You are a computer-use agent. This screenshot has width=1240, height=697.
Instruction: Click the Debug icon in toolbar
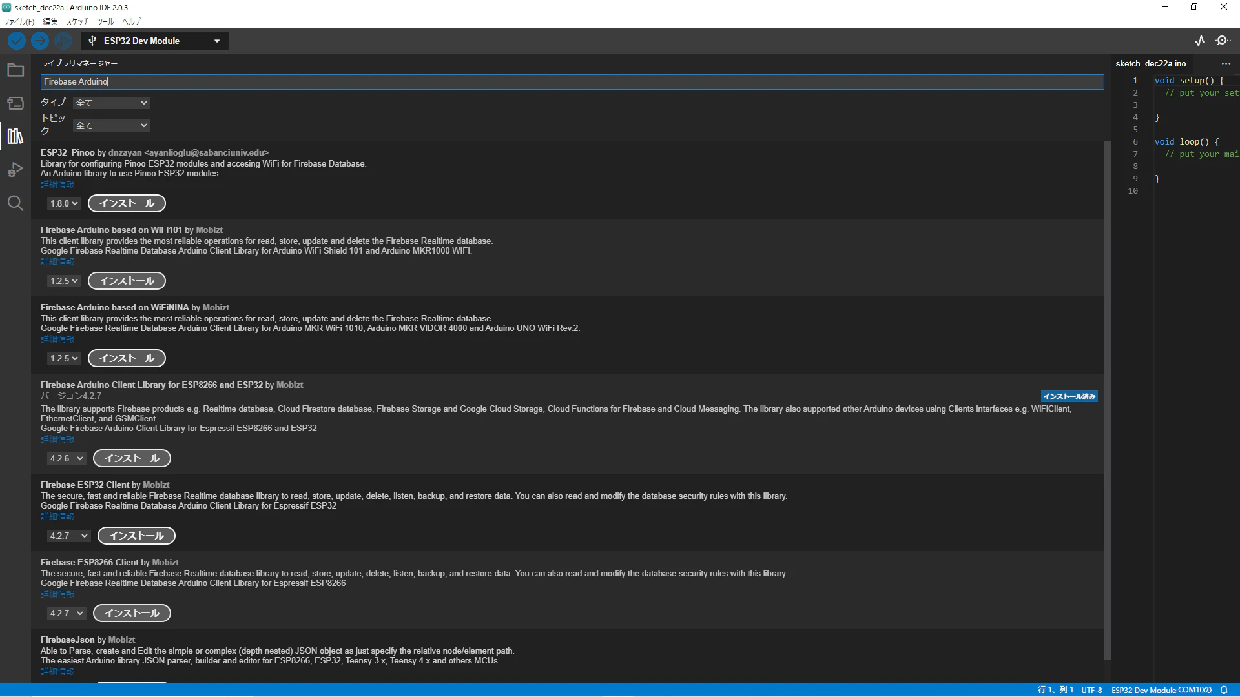(x=63, y=41)
